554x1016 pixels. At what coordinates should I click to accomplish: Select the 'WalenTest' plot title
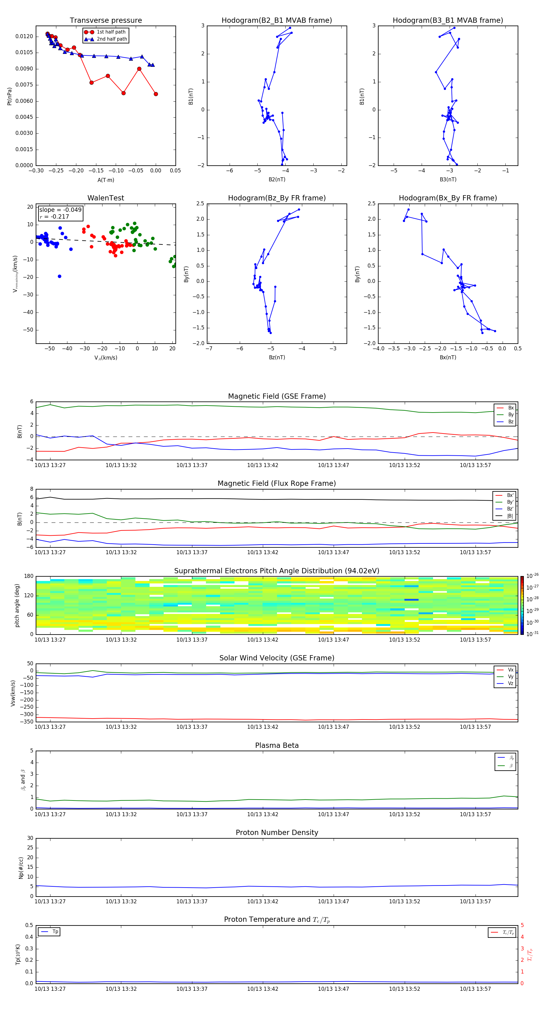pyautogui.click(x=106, y=198)
